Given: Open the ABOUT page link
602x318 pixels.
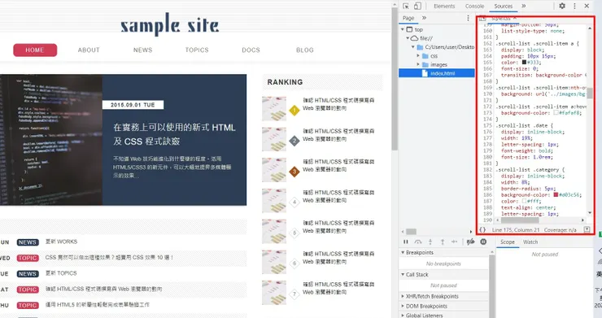Looking at the screenshot, I should point(89,50).
